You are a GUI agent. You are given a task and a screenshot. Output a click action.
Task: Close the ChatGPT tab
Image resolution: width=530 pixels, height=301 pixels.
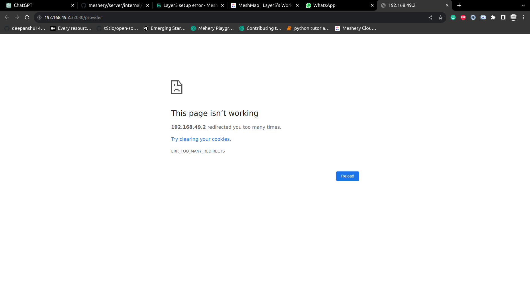pos(72,5)
